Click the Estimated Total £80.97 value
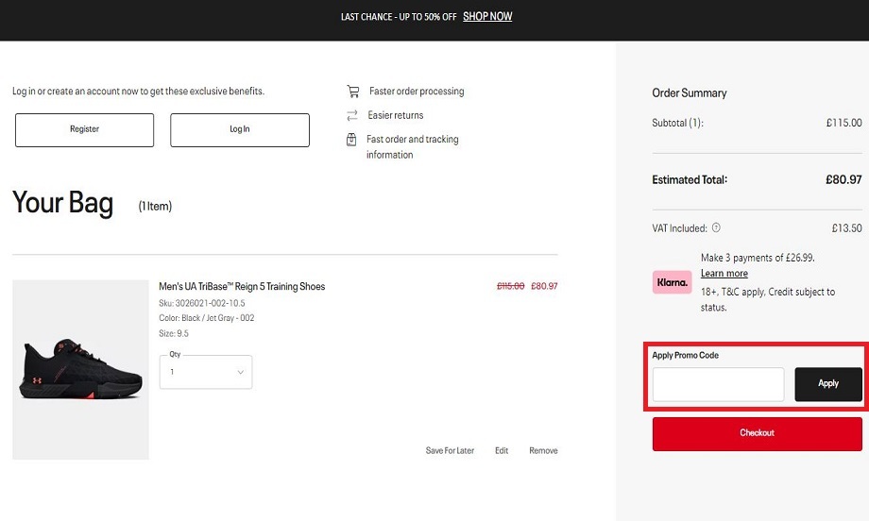 coord(843,180)
